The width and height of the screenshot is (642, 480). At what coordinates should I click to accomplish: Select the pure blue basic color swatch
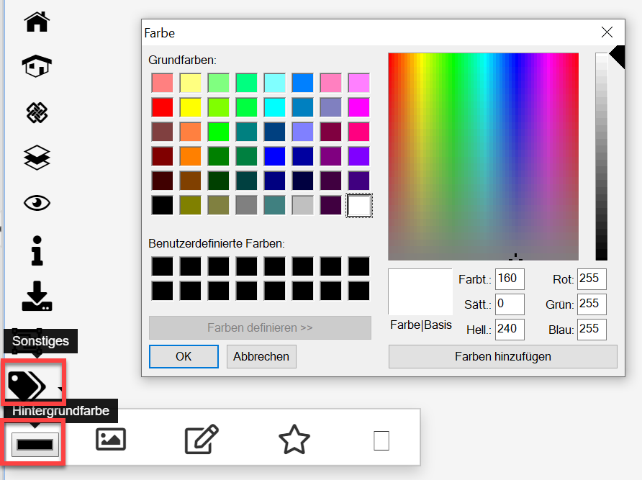tap(274, 156)
